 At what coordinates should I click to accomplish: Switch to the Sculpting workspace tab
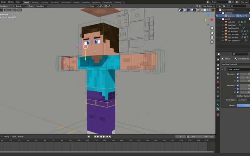tap(45, 2)
